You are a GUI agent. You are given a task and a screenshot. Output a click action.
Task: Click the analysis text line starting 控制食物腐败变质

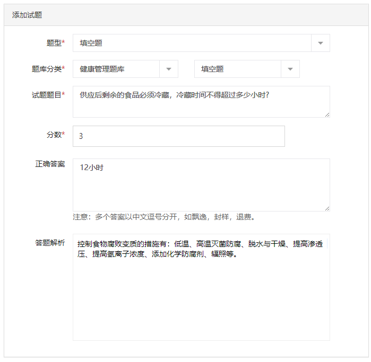[200, 244]
